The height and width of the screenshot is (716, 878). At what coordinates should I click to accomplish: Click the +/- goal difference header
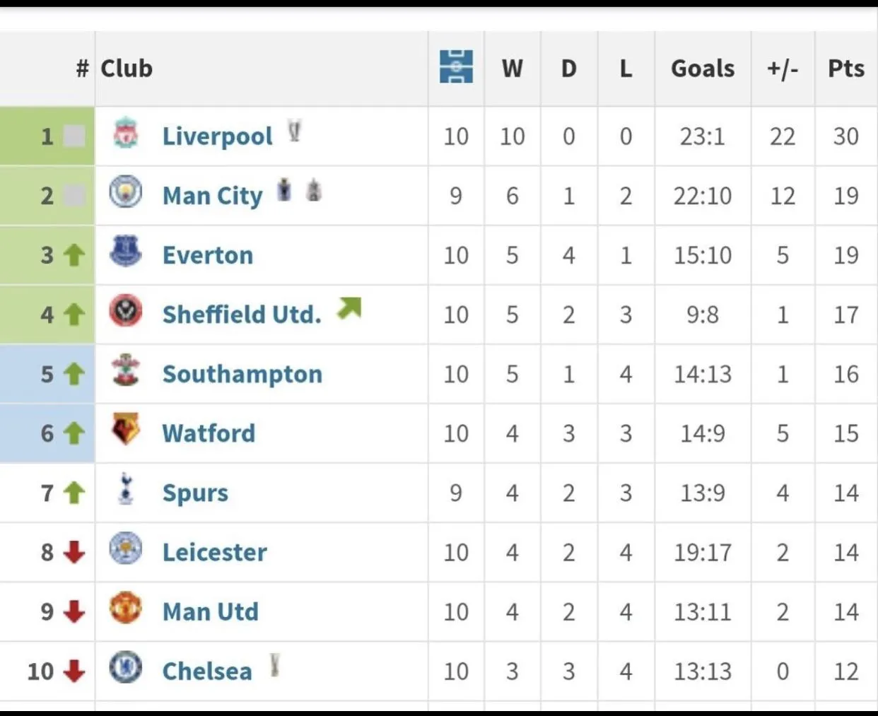782,69
